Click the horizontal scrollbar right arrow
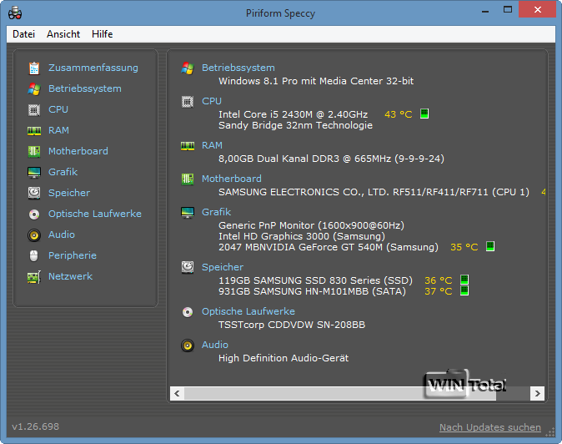This screenshot has height=444, width=562. point(537,393)
